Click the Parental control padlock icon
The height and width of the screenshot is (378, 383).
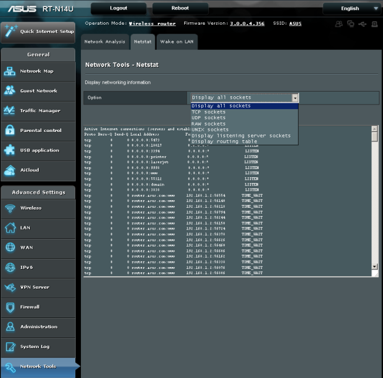tap(10, 130)
